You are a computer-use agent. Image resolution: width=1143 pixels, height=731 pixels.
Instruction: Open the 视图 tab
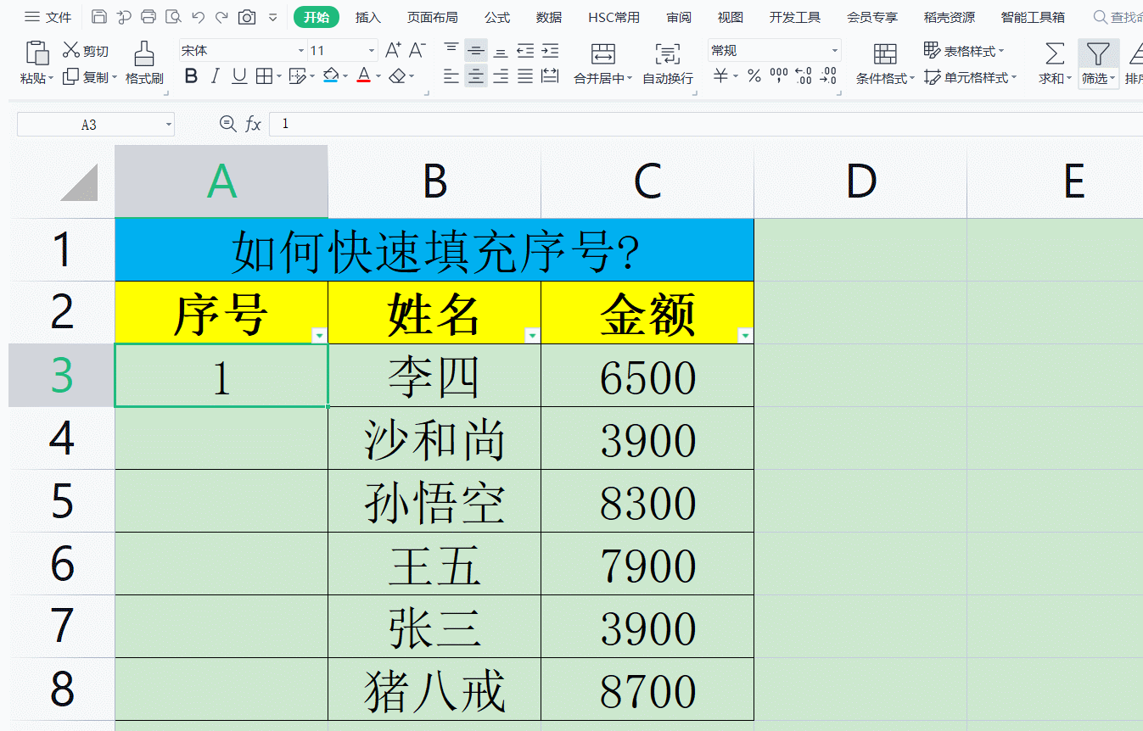pyautogui.click(x=730, y=17)
